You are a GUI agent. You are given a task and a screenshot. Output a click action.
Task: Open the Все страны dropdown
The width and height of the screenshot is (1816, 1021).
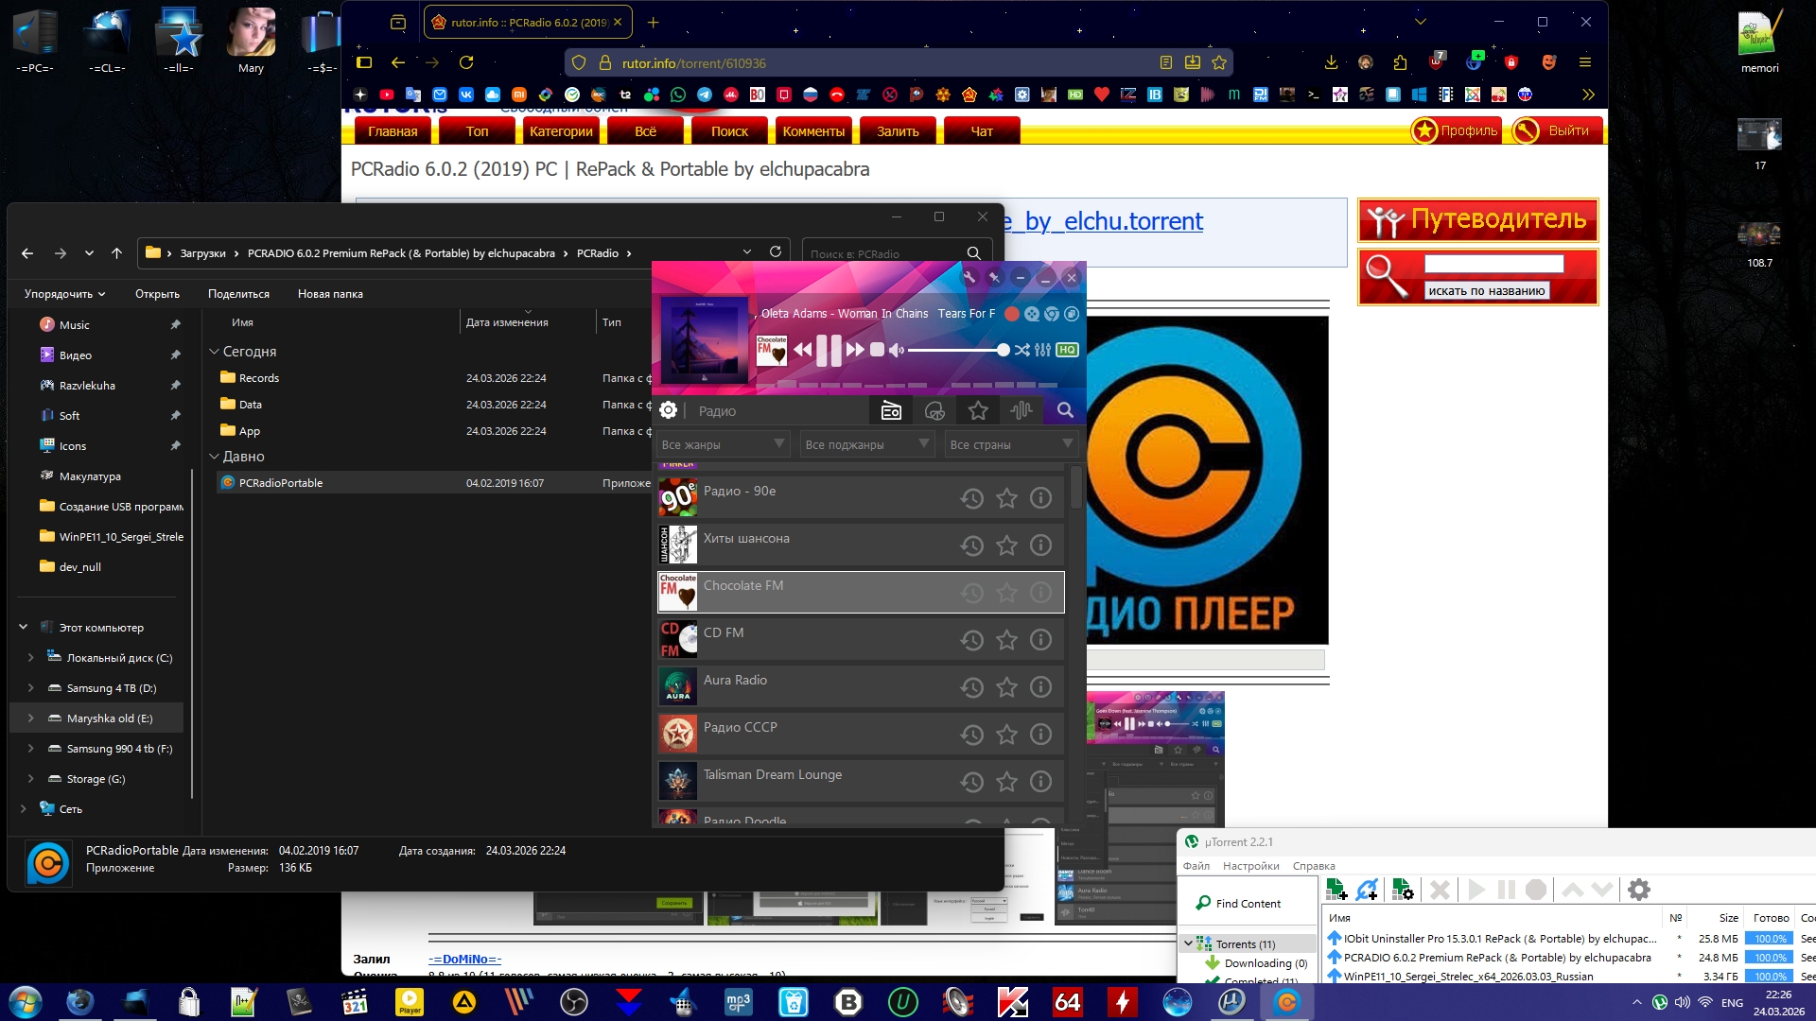pos(1011,444)
